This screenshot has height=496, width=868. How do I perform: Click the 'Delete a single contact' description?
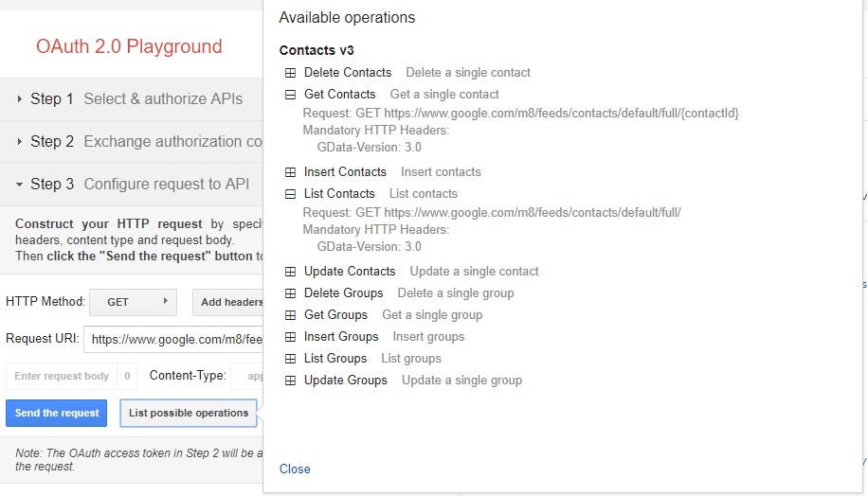[x=468, y=73]
